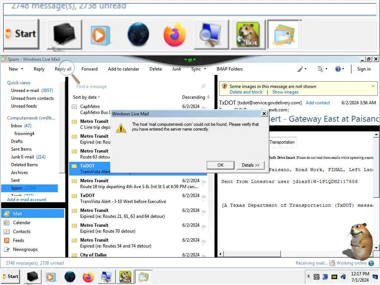Delete the selected message via toolbar
Viewport: 380px width, 285px height.
(155, 69)
